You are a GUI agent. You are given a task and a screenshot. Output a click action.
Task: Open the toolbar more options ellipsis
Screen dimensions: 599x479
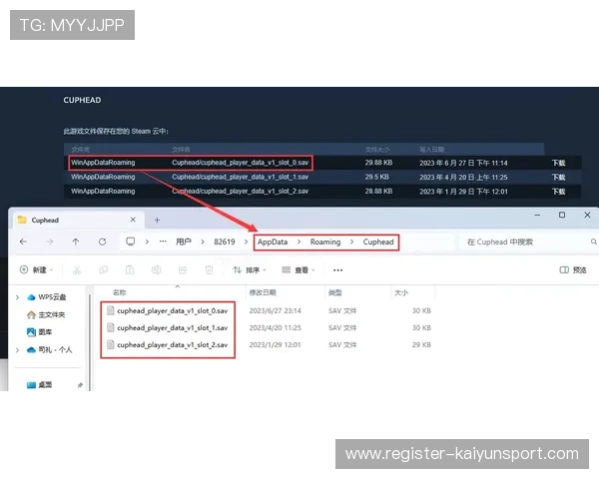(337, 270)
